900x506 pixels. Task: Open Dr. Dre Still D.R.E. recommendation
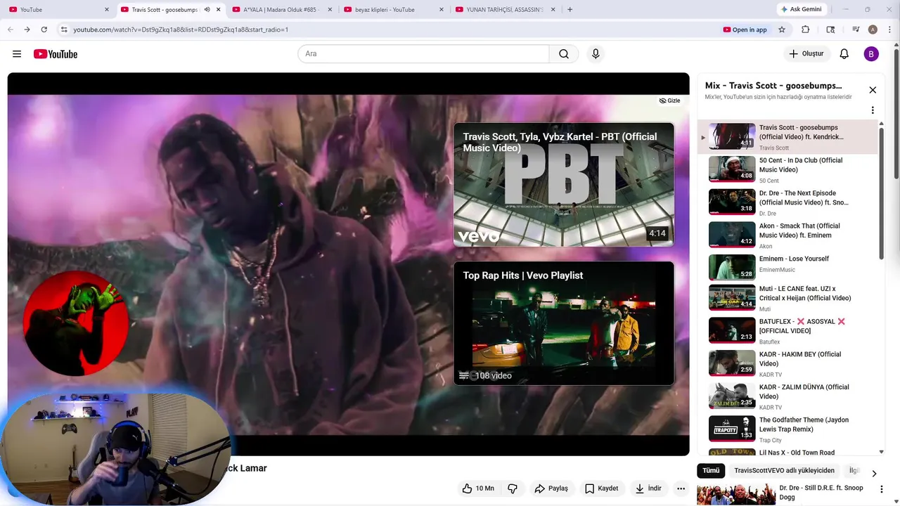click(780, 494)
